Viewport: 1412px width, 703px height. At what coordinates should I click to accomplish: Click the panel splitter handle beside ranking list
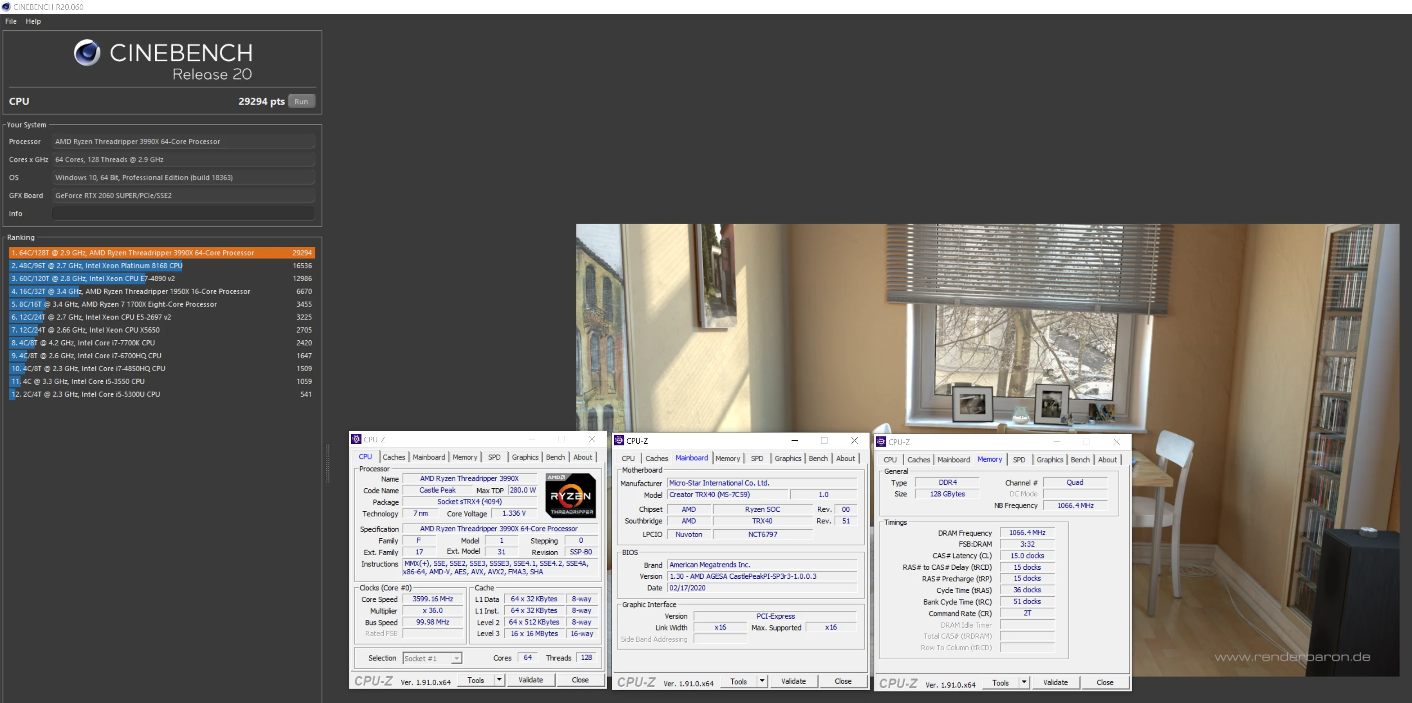coord(328,463)
